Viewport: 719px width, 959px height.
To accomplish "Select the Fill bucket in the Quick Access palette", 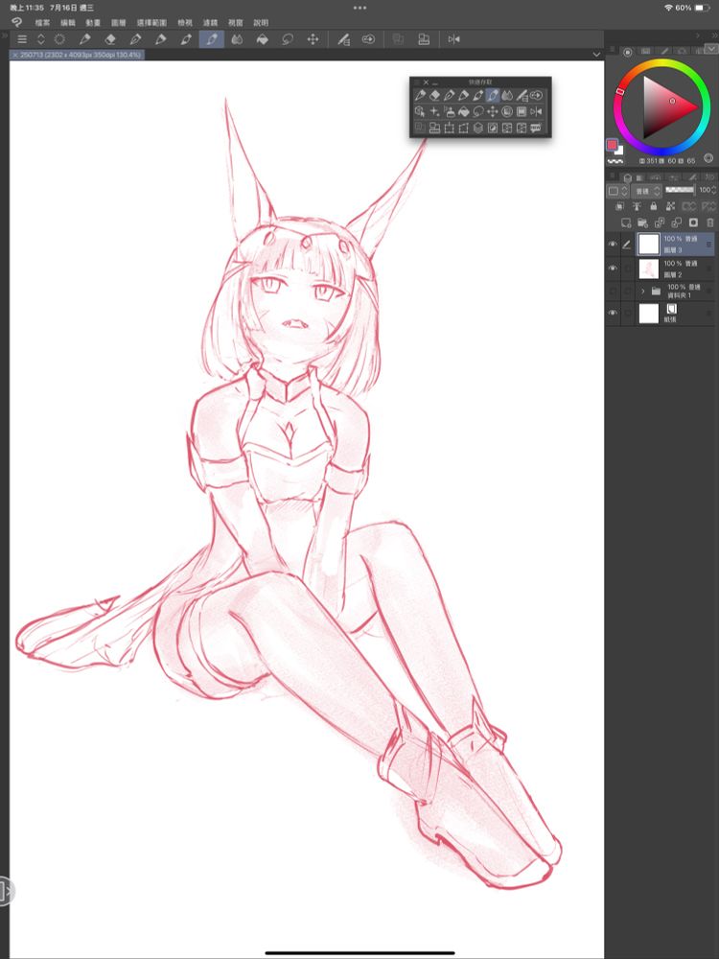I will (463, 111).
